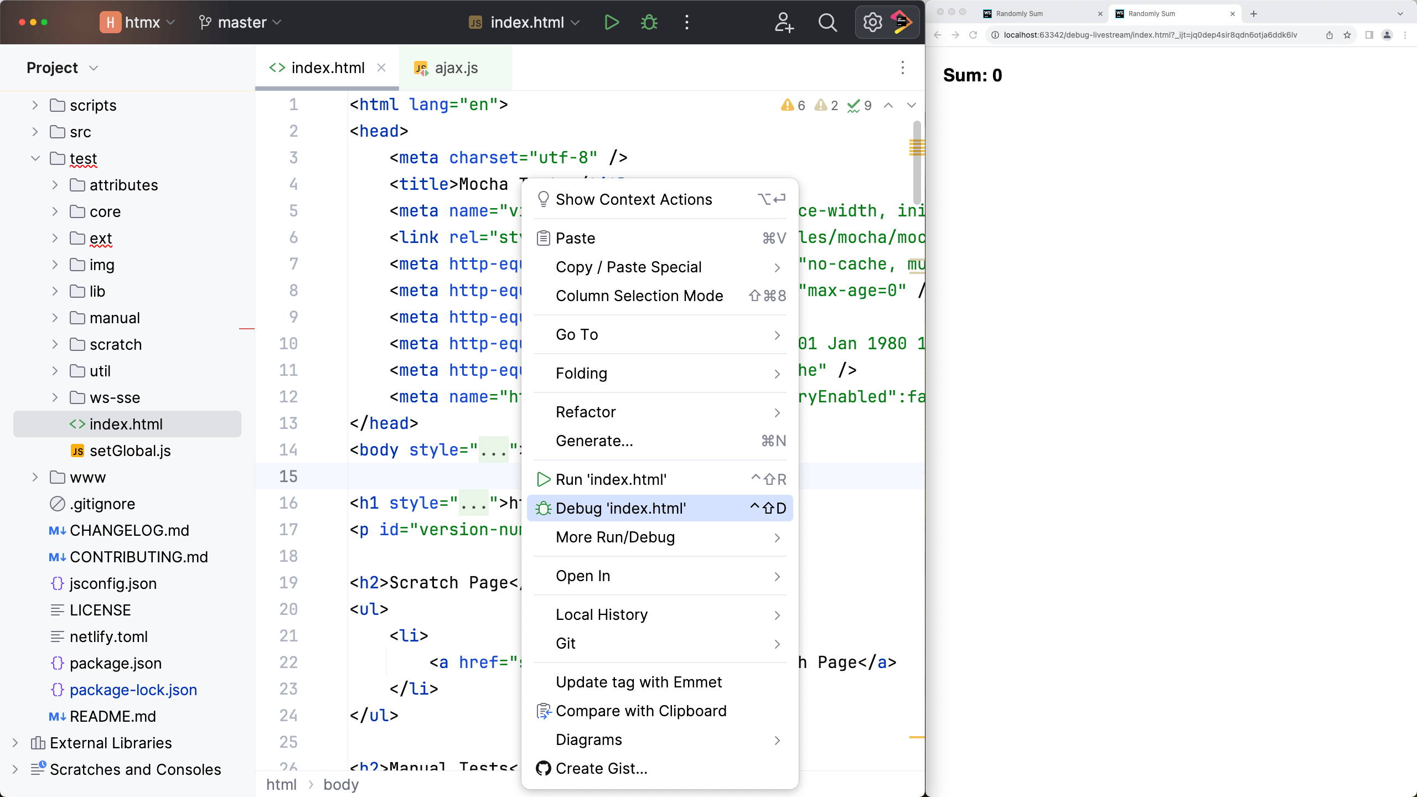This screenshot has height=797, width=1417.
Task: Open the master branch dropdown
Action: [241, 22]
